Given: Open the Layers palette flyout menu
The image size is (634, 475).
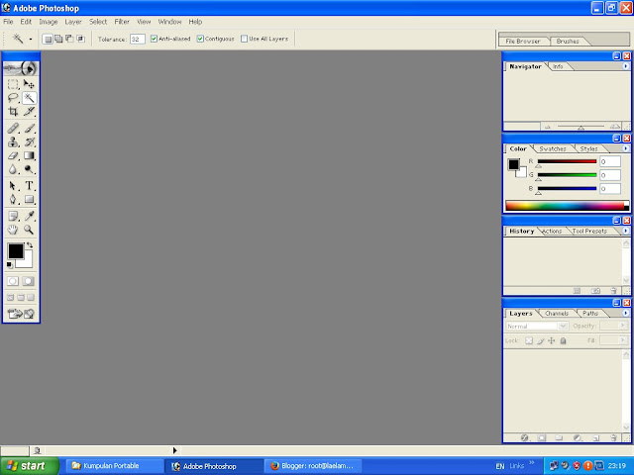Looking at the screenshot, I should click(625, 313).
